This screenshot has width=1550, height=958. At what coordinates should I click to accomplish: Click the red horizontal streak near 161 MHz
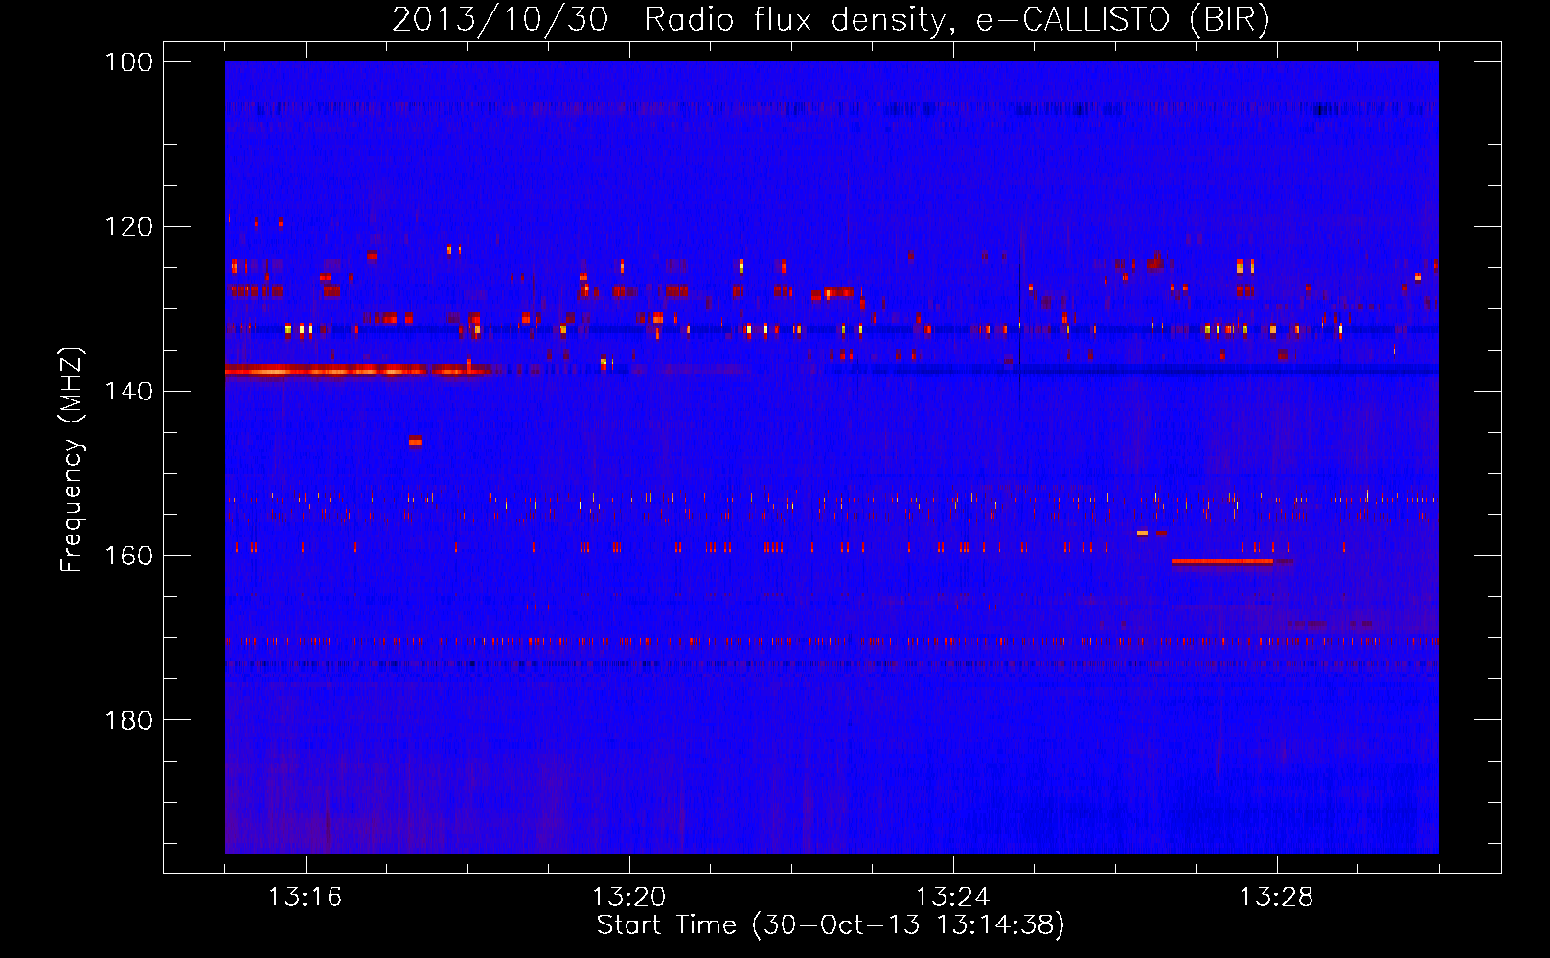point(1222,561)
